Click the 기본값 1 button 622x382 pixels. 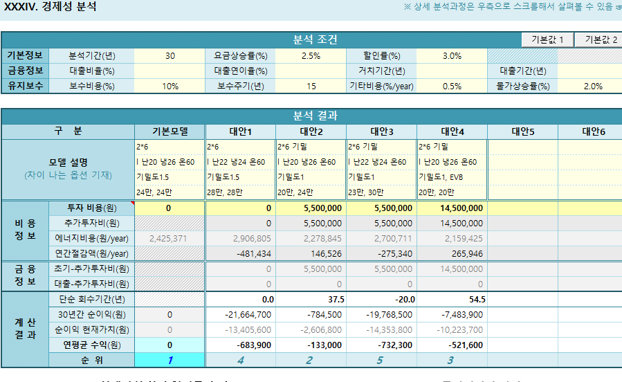(547, 39)
